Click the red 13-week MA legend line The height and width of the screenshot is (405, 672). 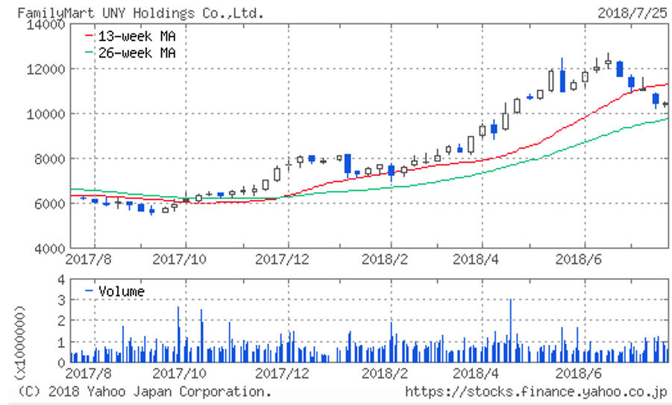[90, 36]
